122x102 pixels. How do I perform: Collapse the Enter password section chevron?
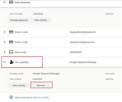click(4, 2)
